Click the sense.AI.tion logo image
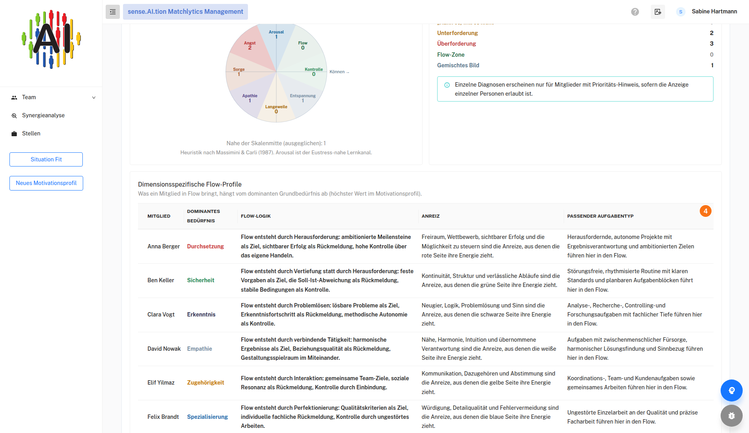This screenshot has width=749, height=433. click(x=51, y=39)
